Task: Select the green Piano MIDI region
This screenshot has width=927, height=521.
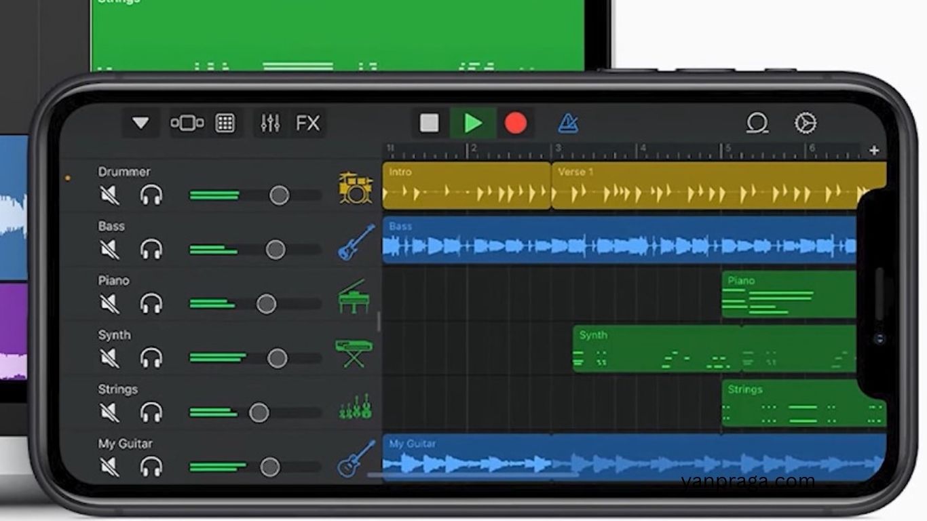Action: pos(789,294)
